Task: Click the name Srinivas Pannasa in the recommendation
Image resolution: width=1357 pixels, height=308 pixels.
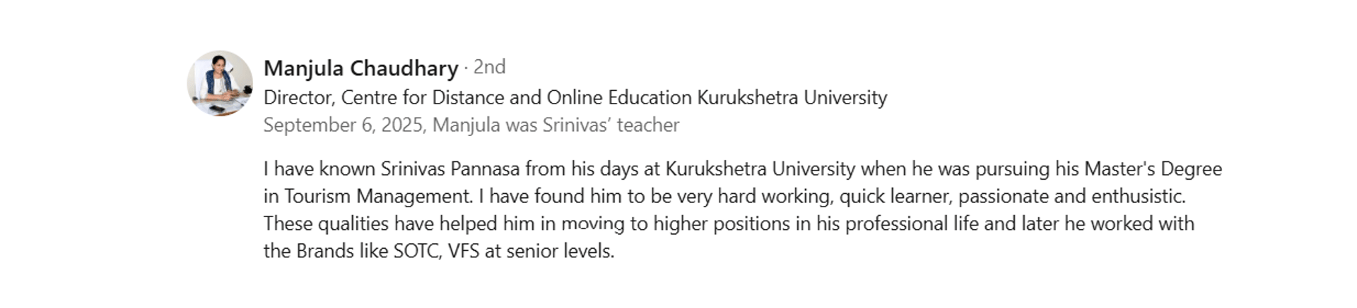Action: click(450, 169)
